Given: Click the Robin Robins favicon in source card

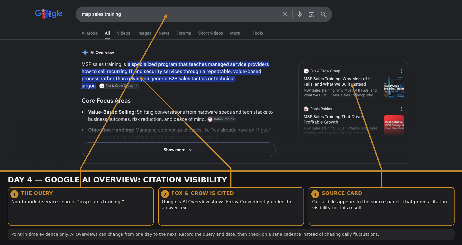Looking at the screenshot, I should pos(306,109).
